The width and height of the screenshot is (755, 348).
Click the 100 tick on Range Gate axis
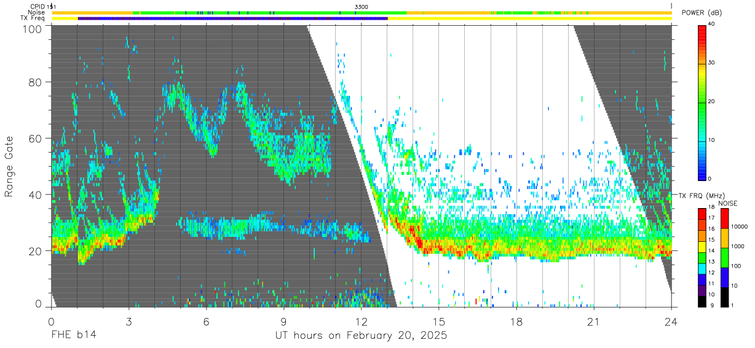[34, 28]
